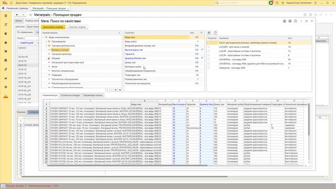Open the 1C main menu hamburger icon

point(11,3)
